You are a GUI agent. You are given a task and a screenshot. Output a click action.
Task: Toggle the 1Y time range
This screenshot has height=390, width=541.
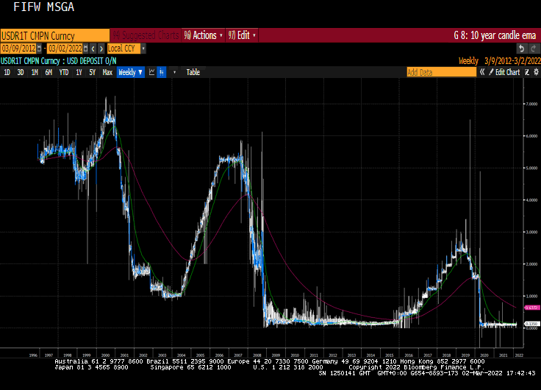click(79, 72)
